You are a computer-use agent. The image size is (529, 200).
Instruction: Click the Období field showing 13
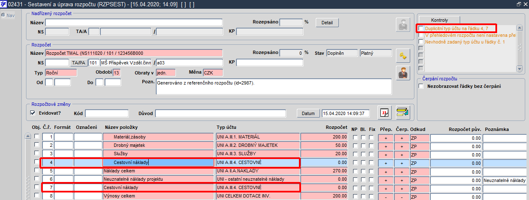pos(116,72)
